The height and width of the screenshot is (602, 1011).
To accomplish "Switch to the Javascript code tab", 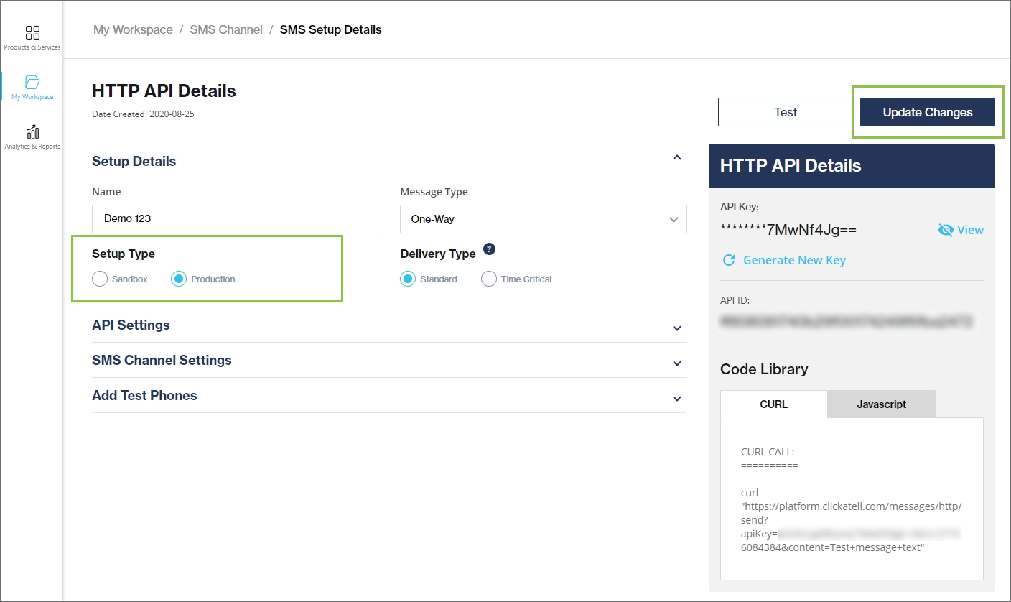I will pos(881,404).
